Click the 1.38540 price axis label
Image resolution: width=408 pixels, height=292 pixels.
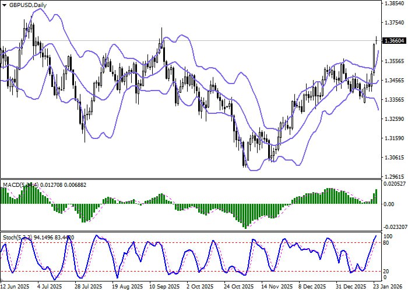click(395, 4)
